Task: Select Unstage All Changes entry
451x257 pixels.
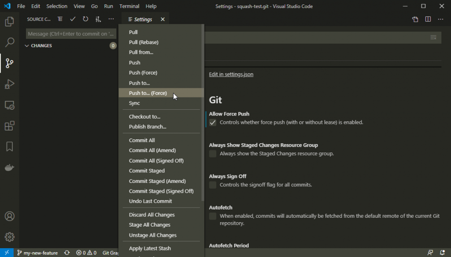Action: point(161,235)
